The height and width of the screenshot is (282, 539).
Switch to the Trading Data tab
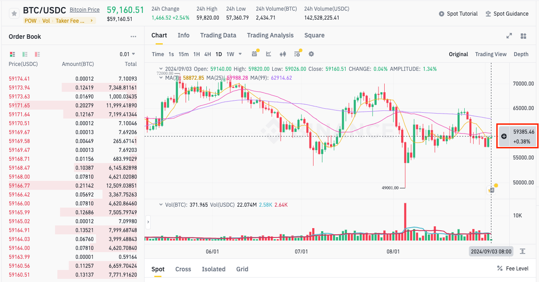(x=218, y=36)
